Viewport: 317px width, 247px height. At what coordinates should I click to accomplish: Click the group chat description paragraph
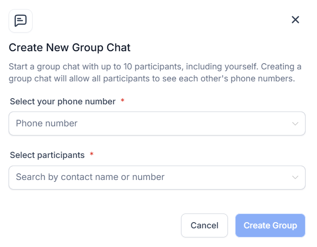[155, 73]
